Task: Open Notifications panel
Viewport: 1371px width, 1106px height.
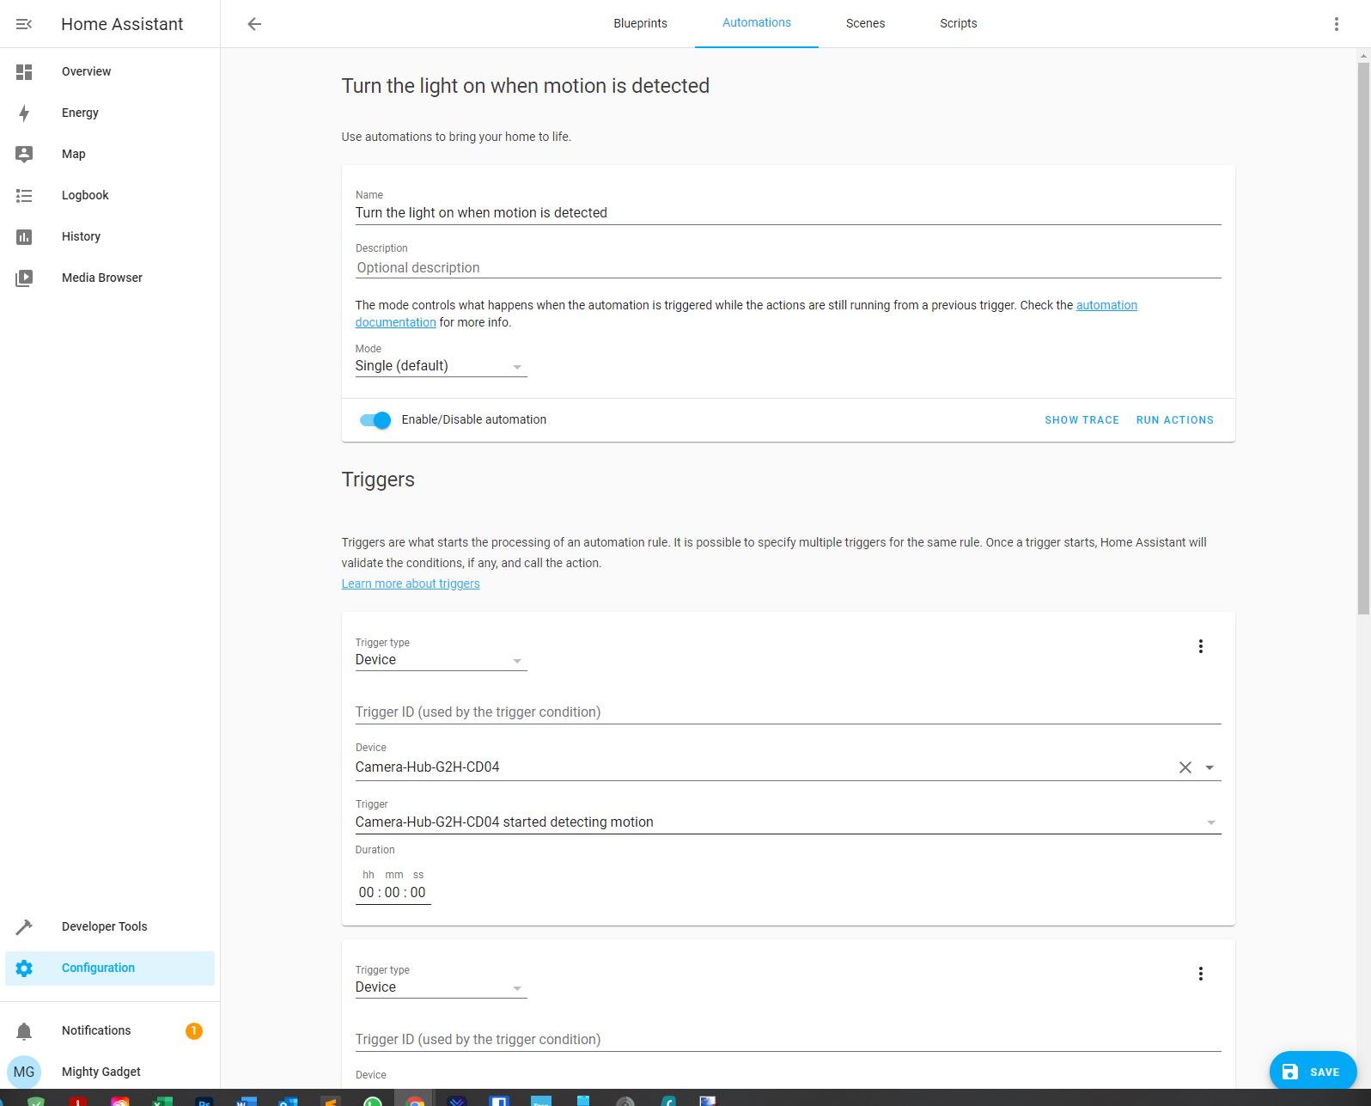Action: pos(96,1030)
